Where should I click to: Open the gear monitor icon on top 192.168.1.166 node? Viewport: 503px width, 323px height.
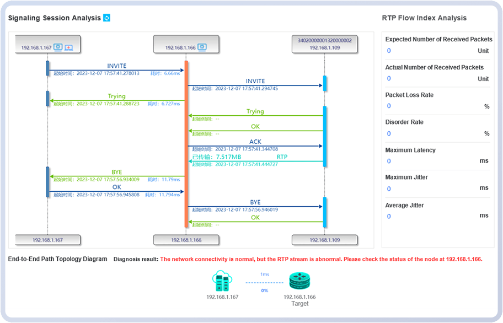click(202, 47)
